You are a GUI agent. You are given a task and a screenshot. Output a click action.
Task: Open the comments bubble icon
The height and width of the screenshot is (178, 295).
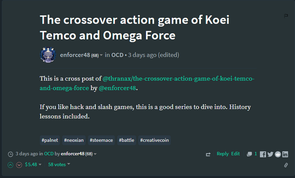[x=249, y=154]
